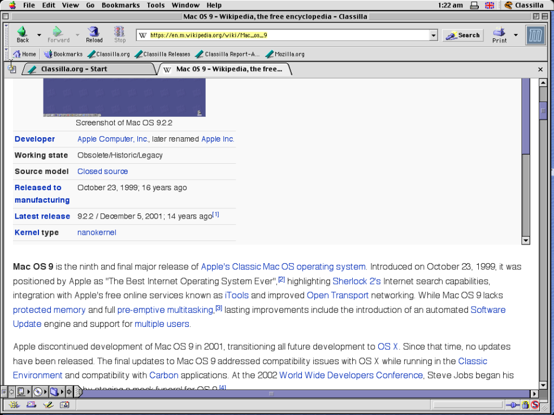Click the Search button

pyautogui.click(x=463, y=35)
